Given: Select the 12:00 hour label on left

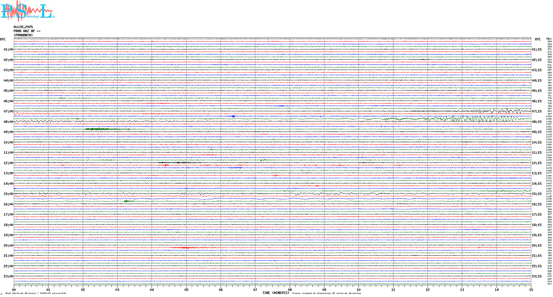Looking at the screenshot, I should (8, 163).
